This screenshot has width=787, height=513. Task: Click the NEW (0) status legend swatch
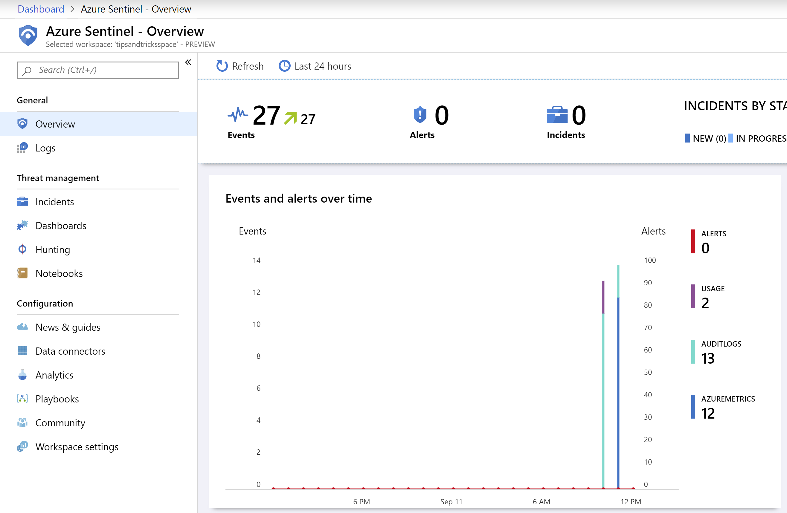coord(687,138)
